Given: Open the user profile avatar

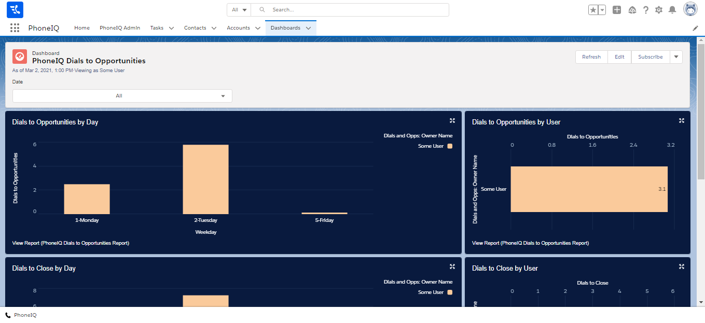Looking at the screenshot, I should point(690,9).
